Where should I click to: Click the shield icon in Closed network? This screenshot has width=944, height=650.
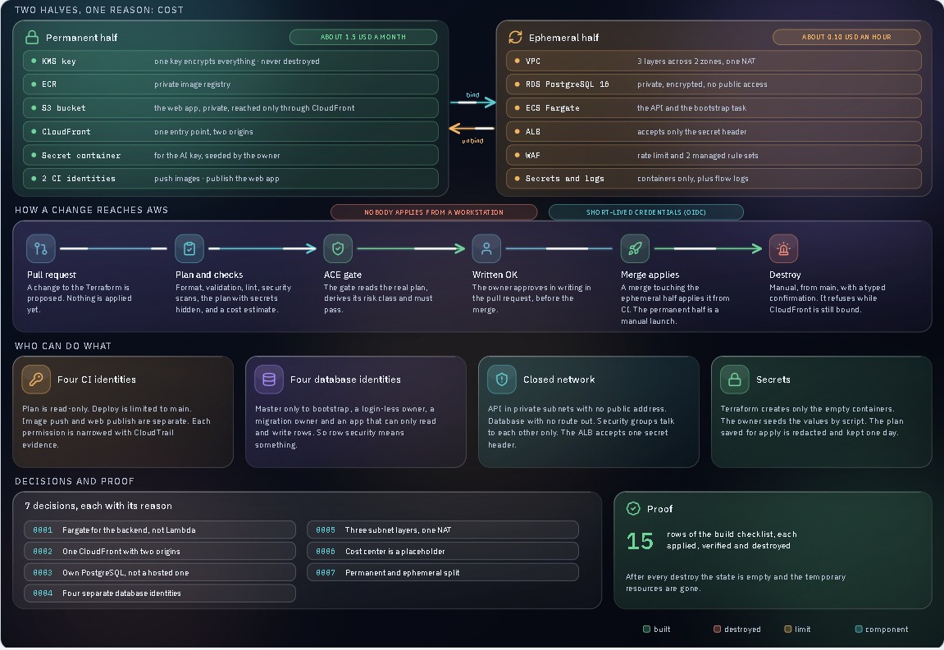(501, 380)
